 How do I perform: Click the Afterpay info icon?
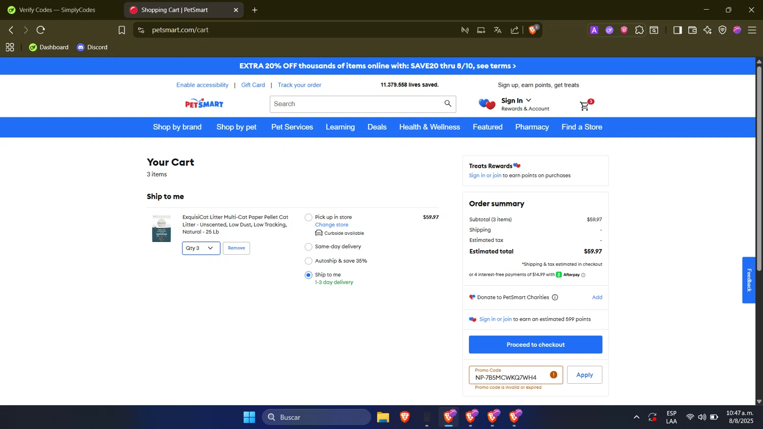click(583, 275)
